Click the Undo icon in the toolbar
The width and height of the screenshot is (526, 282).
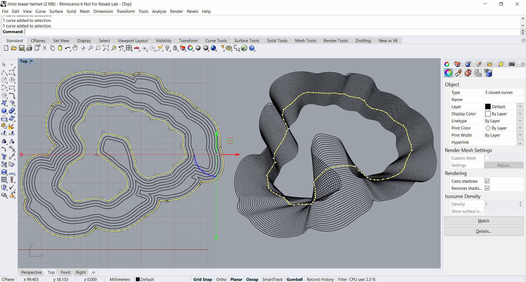coord(68,48)
